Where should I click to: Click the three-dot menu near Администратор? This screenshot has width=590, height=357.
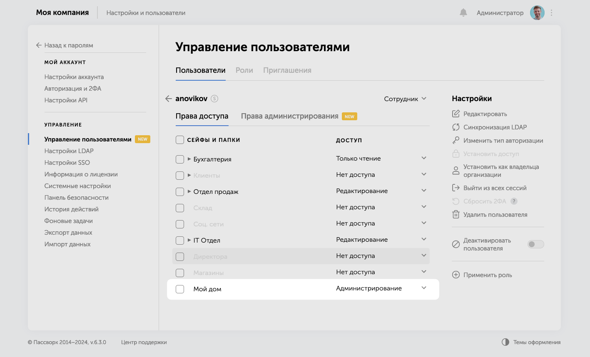point(551,12)
